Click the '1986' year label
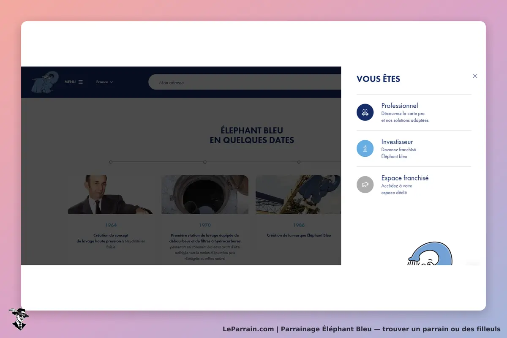The width and height of the screenshot is (507, 338). 299,225
